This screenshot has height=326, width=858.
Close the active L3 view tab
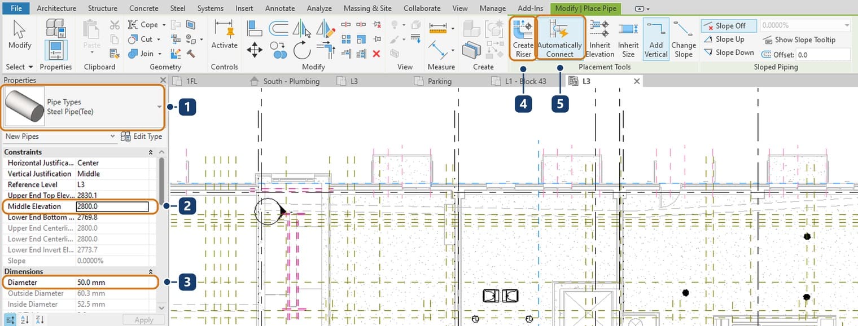[637, 81]
